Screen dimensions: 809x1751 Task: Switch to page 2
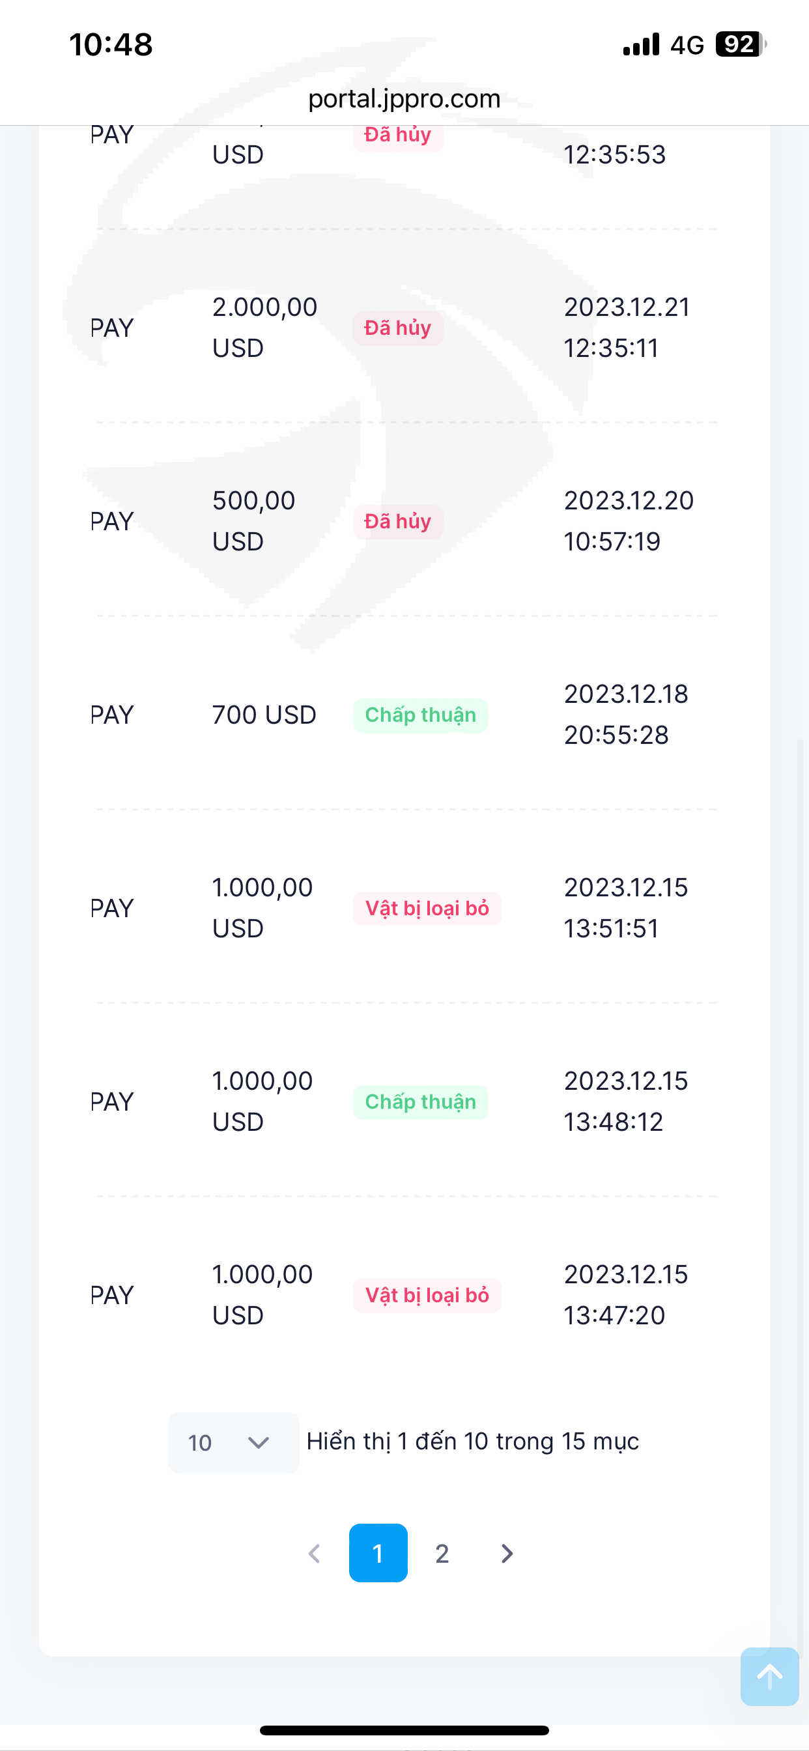[442, 1553]
